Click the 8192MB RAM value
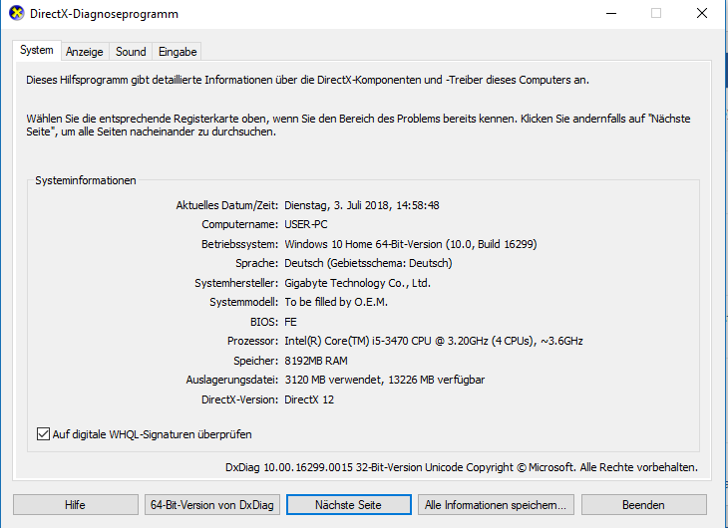 (x=316, y=361)
